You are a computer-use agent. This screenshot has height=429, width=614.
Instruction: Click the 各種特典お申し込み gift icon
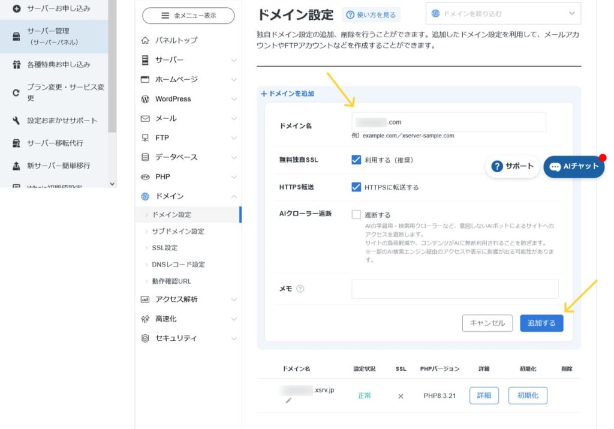[x=16, y=65]
